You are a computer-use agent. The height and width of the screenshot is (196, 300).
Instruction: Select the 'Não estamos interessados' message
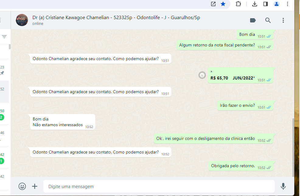pyautogui.click(x=63, y=122)
